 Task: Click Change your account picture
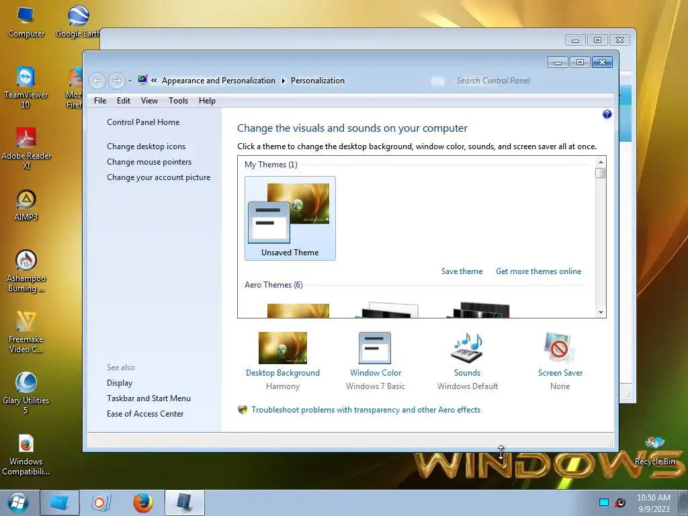point(159,177)
